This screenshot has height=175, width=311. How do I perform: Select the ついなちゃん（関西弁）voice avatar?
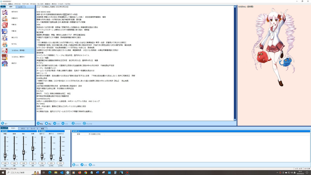click(x=5, y=57)
